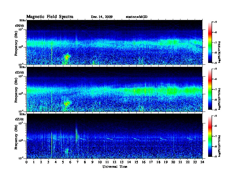Screen dimensions: 241x186
Task: Click the red burst in the dD/dt spectrogram
Action: click(67, 104)
